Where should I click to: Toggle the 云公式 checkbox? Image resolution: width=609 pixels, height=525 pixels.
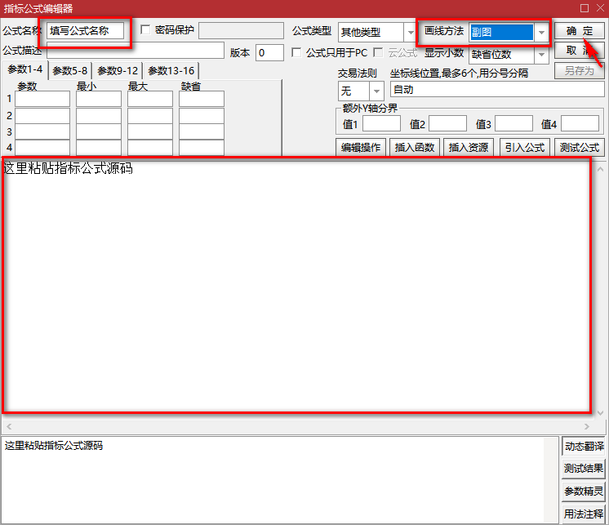point(378,52)
